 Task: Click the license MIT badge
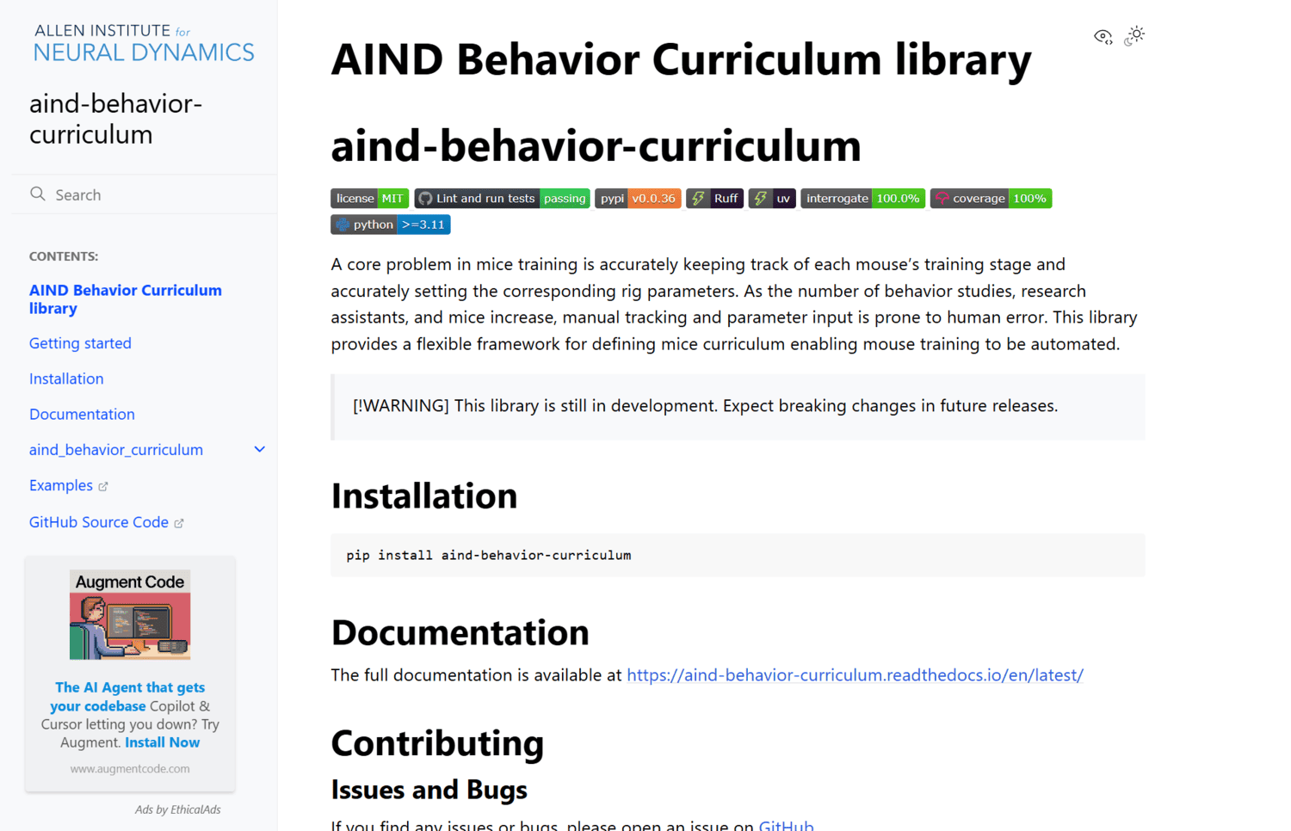(369, 199)
